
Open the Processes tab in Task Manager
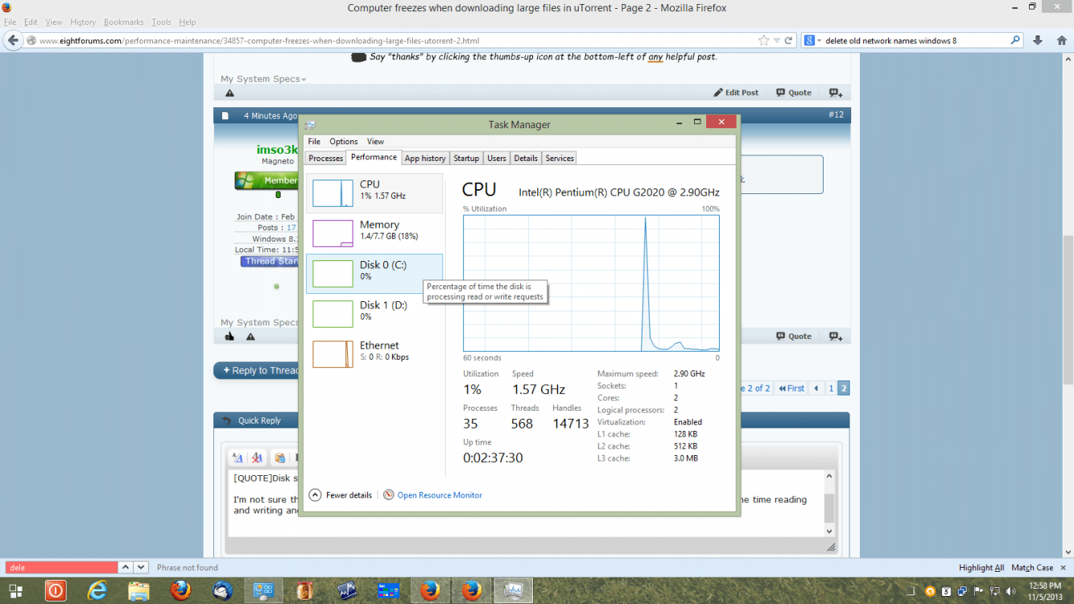(326, 158)
